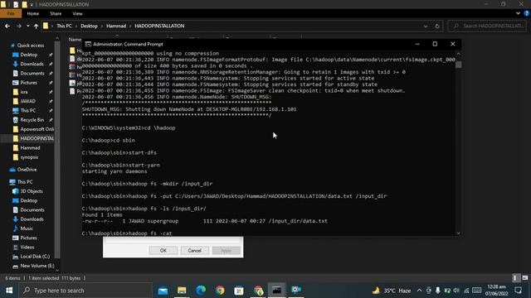The image size is (531, 298).
Task: Select Videos under This PC
Action: (27, 247)
